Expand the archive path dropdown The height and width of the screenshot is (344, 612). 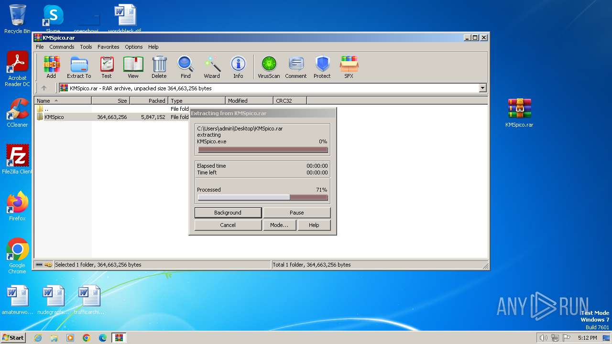coord(482,88)
